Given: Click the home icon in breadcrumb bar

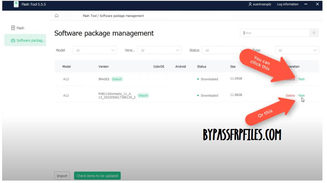Looking at the screenshot, I should tap(56, 16).
